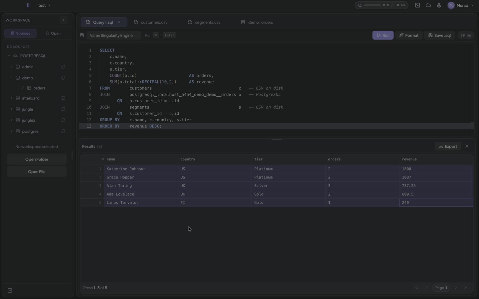The height and width of the screenshot is (299, 479).
Task: Click the storage usage bar 0 B / 10 GB
Action: point(381,5)
